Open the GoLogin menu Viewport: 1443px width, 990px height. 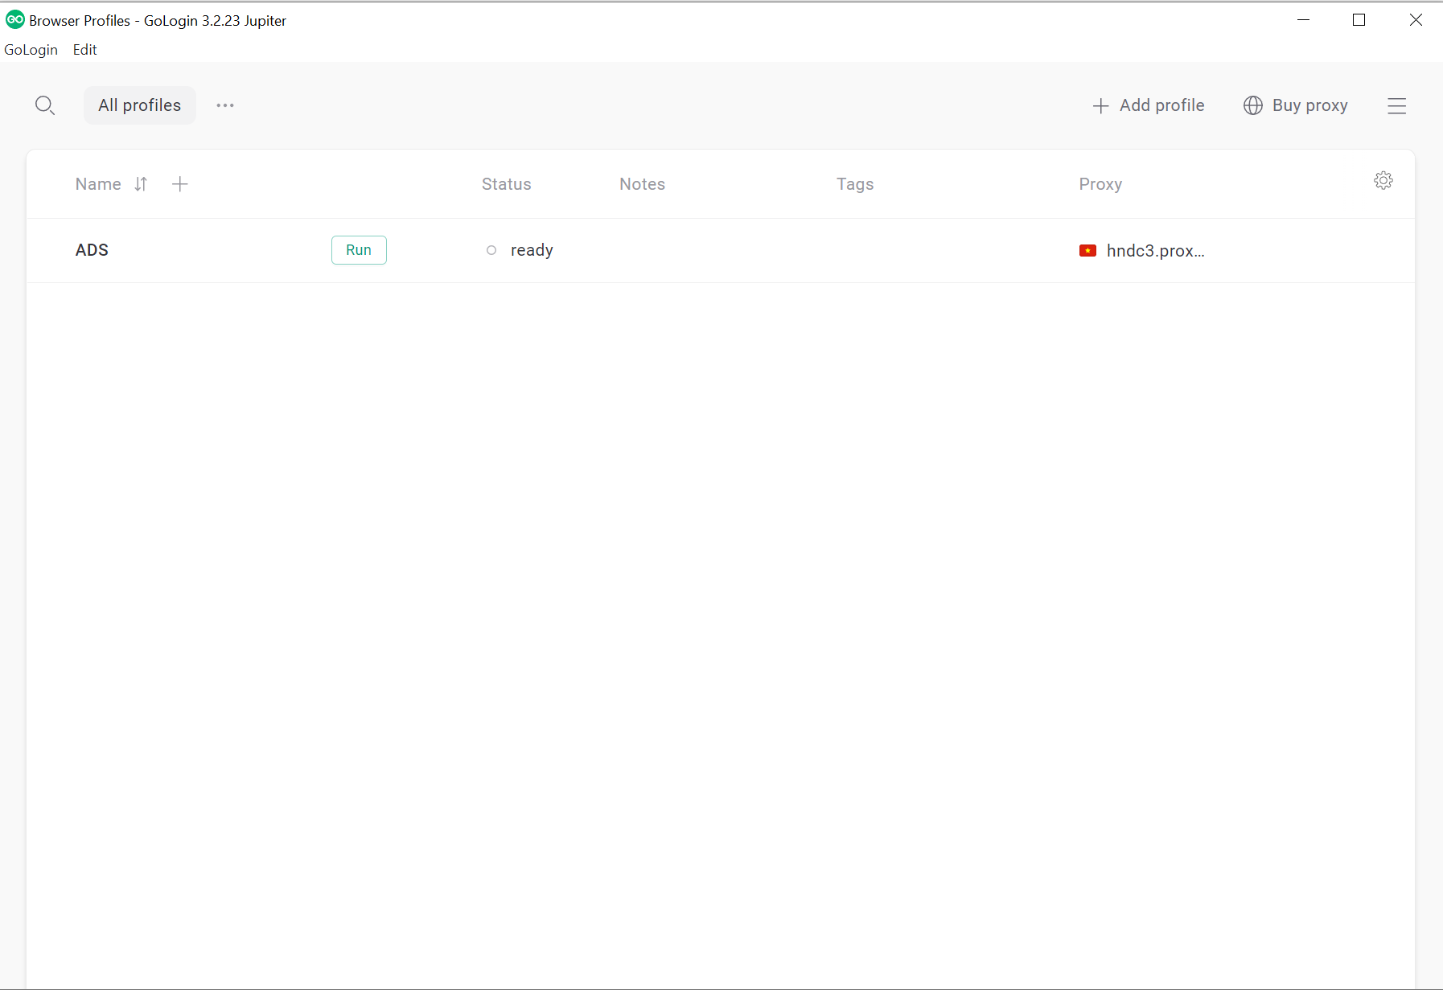[31, 49]
